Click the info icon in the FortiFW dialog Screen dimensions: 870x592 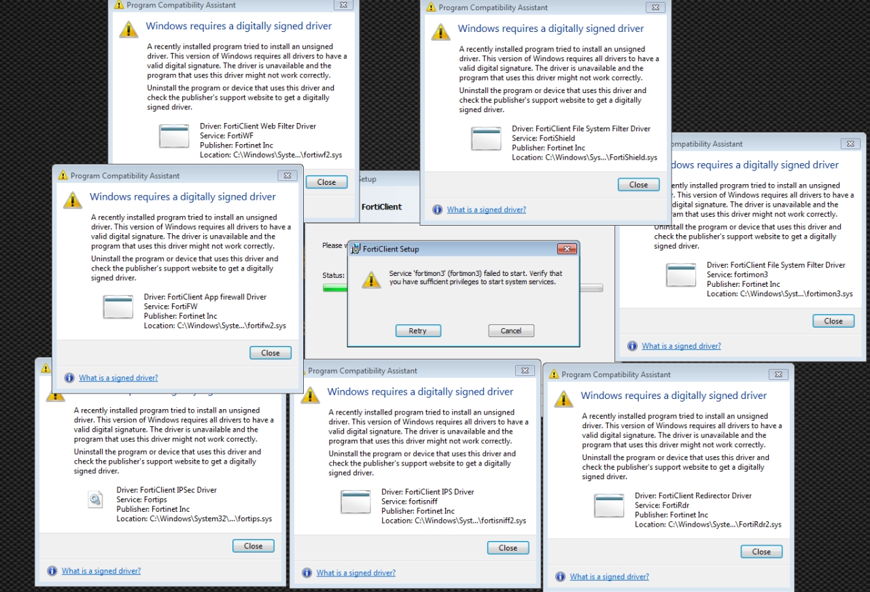click(69, 378)
